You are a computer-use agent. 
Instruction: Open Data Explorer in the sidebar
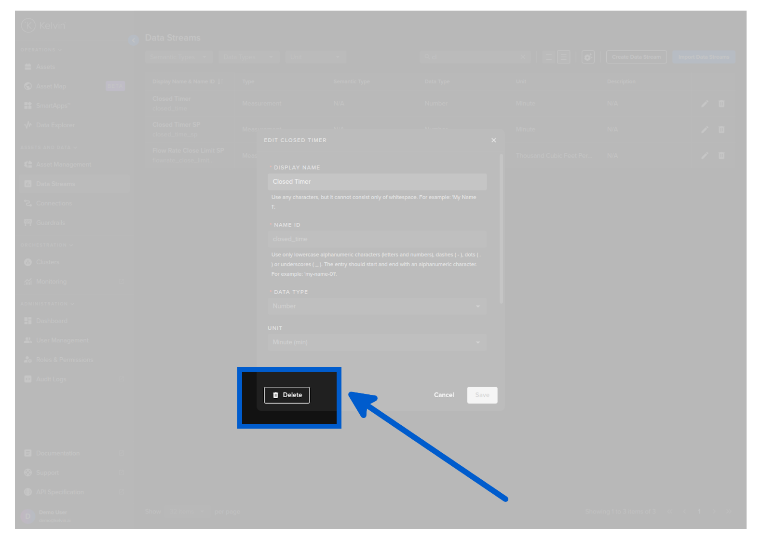[55, 125]
